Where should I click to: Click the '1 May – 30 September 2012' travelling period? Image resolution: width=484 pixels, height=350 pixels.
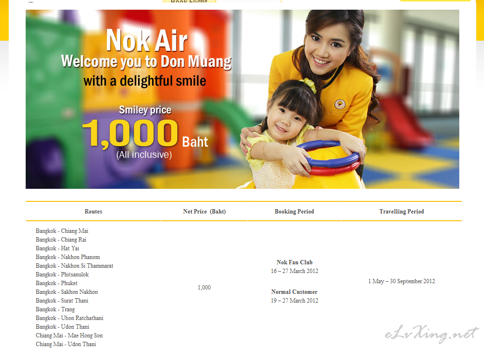click(x=402, y=281)
